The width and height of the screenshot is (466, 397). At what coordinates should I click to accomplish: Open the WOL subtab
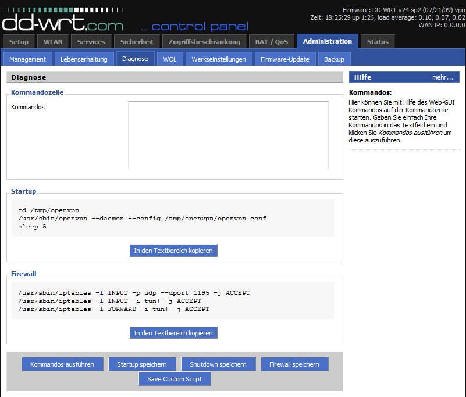coord(170,59)
